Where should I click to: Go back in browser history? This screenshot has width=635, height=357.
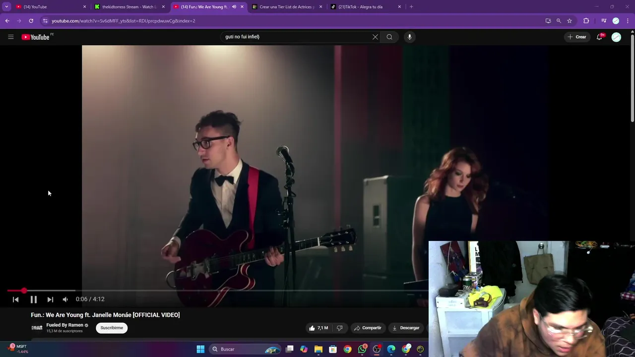[7, 21]
